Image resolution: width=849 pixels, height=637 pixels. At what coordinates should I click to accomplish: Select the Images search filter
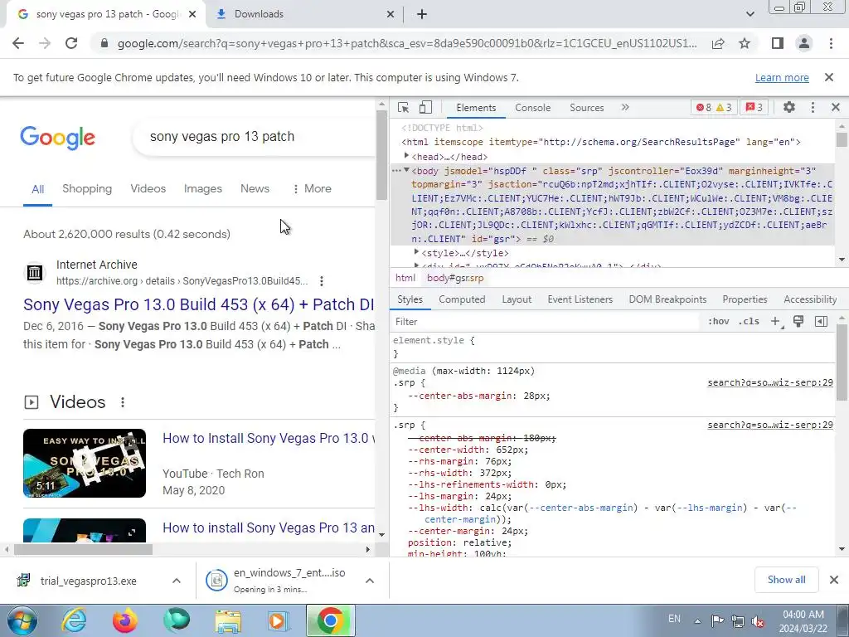[x=203, y=188]
